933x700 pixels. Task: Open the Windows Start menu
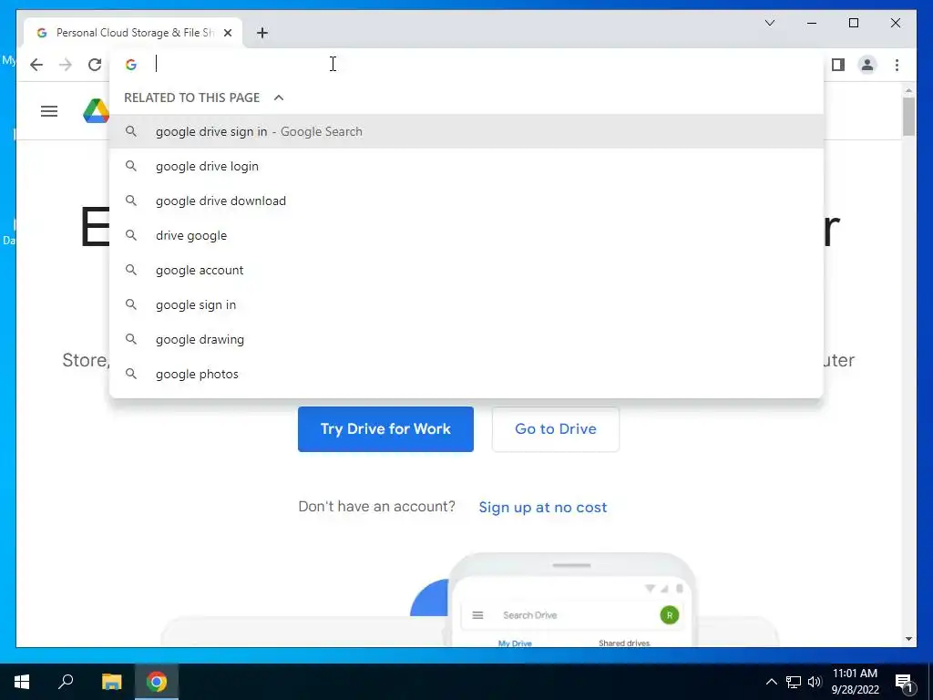pyautogui.click(x=22, y=682)
